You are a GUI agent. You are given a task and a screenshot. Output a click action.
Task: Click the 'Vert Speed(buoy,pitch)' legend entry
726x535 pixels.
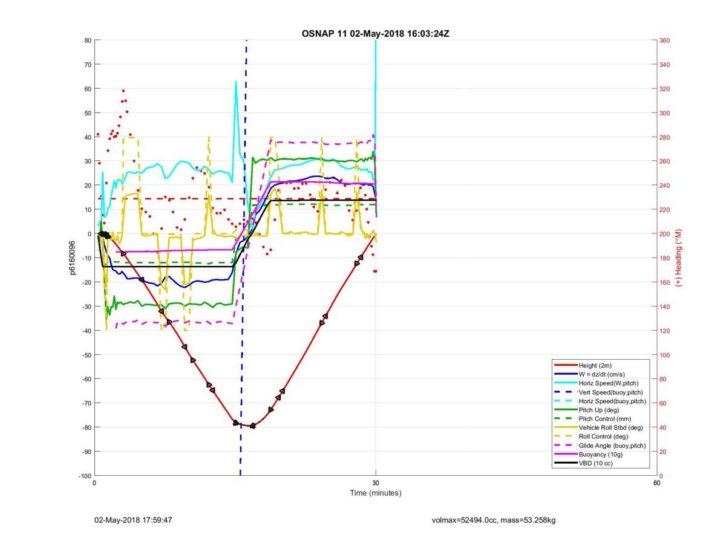point(600,392)
